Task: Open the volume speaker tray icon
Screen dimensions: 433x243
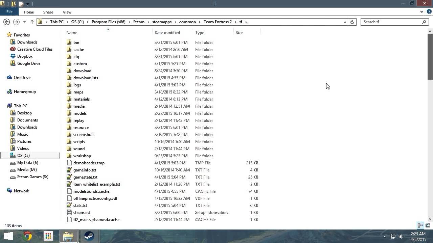Action: pos(401,237)
